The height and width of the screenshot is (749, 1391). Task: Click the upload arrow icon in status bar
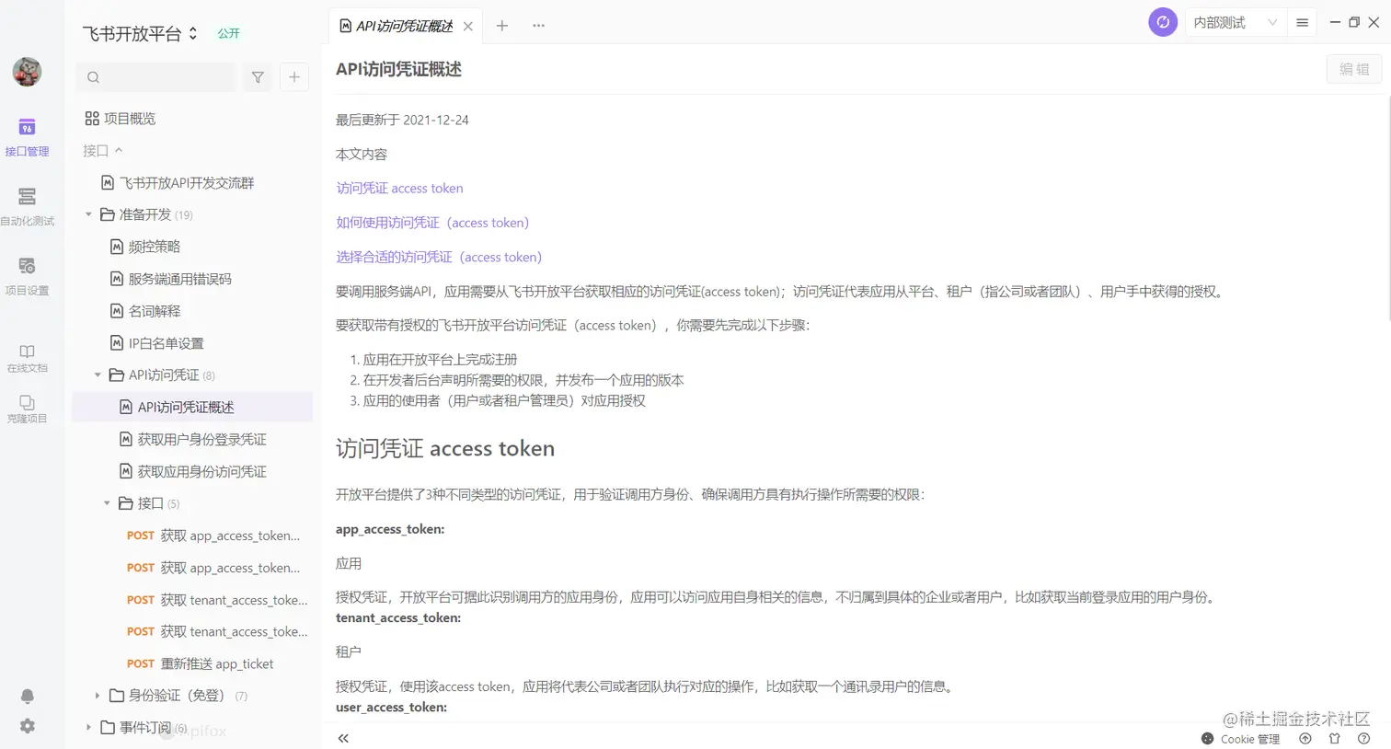point(1305,739)
